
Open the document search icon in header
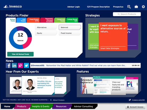pos(129,7)
